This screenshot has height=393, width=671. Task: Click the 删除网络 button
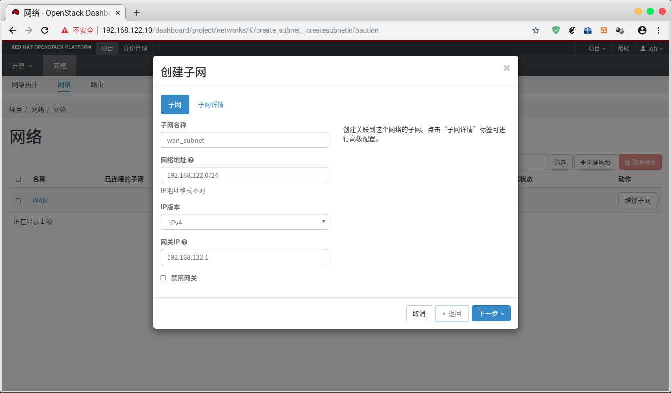click(640, 162)
